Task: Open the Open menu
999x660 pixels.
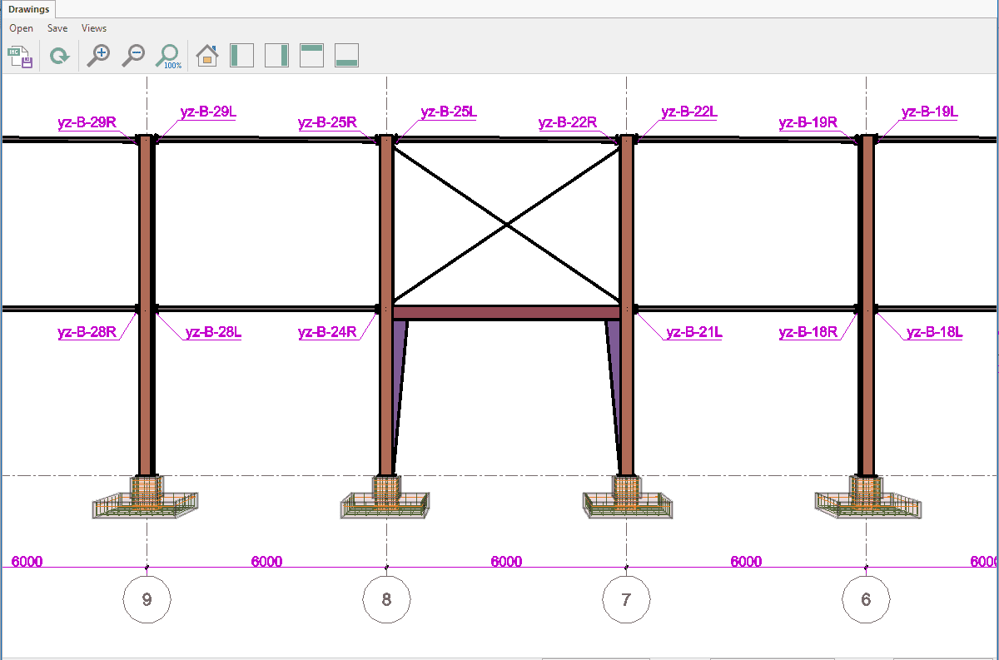Action: [22, 28]
